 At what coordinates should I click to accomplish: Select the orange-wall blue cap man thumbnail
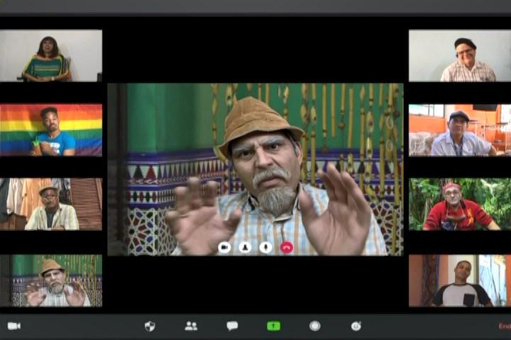(x=460, y=130)
